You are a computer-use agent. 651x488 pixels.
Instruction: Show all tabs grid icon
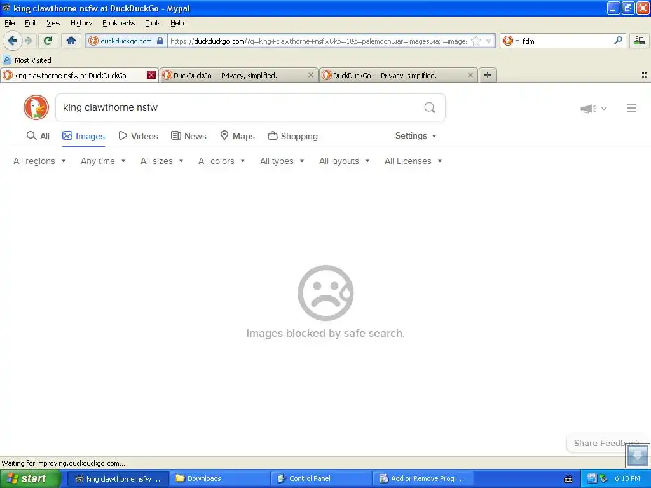(x=645, y=75)
